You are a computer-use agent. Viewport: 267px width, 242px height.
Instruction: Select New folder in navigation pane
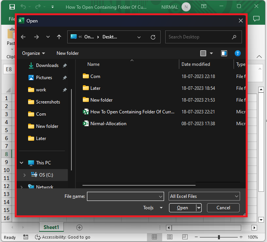pyautogui.click(x=47, y=126)
